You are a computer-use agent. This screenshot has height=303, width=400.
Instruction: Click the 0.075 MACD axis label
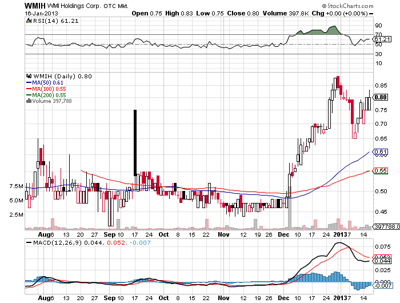coord(383,247)
